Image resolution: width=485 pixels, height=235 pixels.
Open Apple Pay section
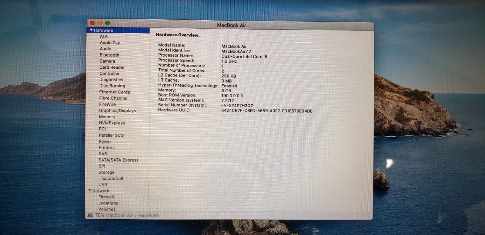(x=110, y=43)
